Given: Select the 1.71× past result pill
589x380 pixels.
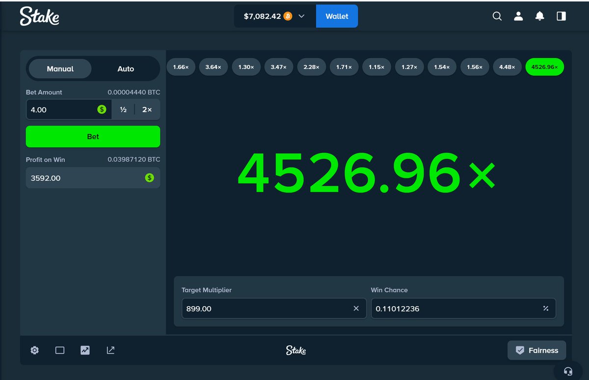Looking at the screenshot, I should (344, 67).
